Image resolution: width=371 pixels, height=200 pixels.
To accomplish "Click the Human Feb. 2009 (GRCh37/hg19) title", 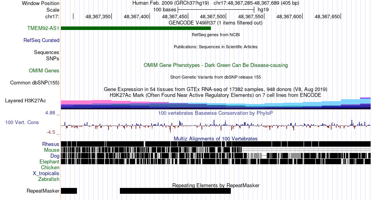I will (x=171, y=3).
